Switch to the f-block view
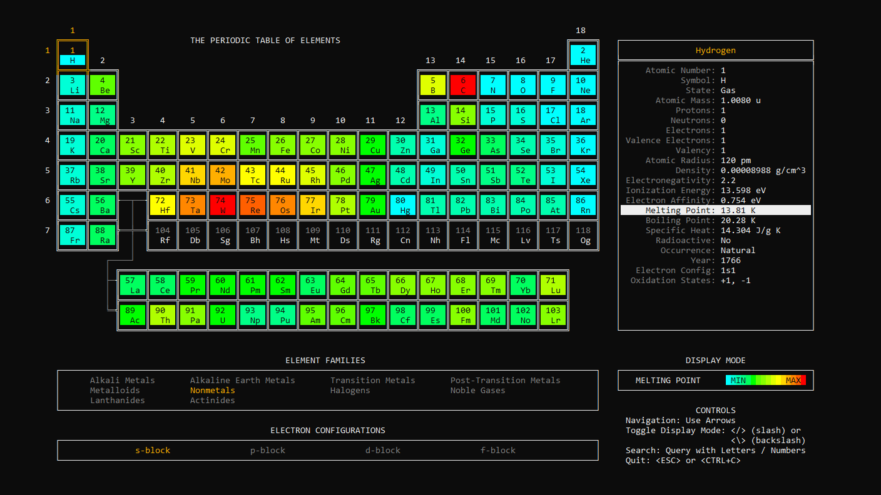 click(x=498, y=450)
